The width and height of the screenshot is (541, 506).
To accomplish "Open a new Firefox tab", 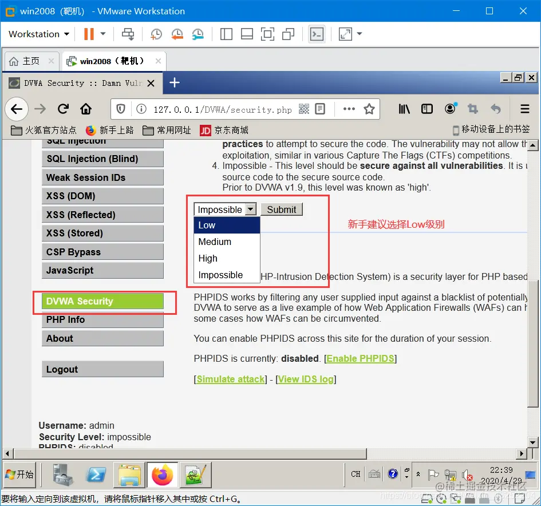I will pyautogui.click(x=175, y=82).
